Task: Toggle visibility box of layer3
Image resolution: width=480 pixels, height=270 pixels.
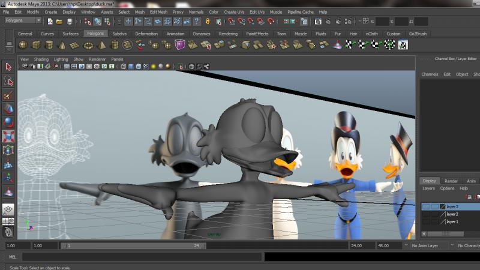Action: [426, 206]
